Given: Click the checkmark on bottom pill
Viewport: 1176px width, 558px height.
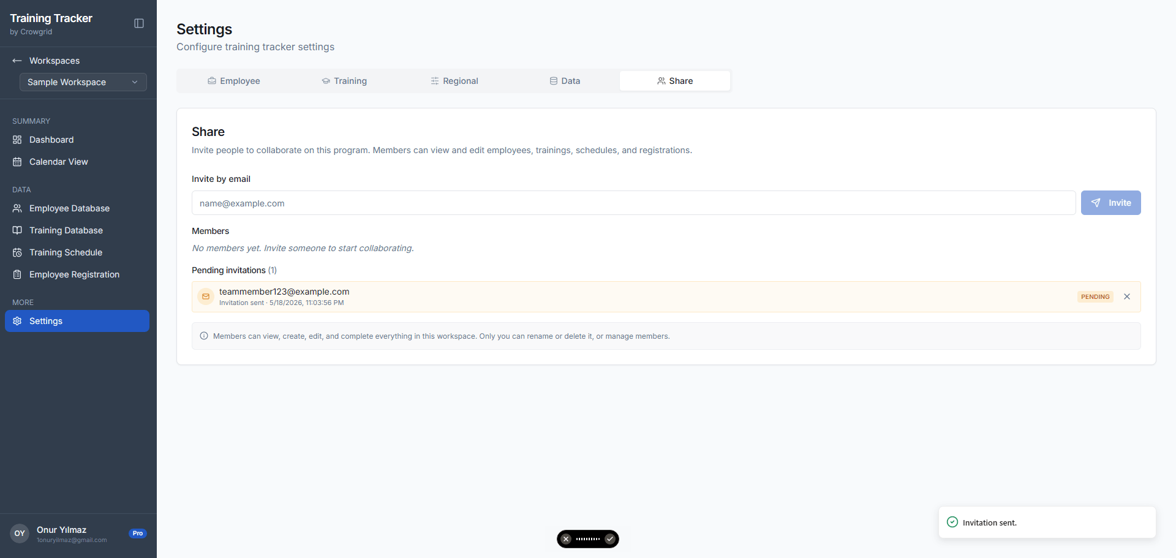Looking at the screenshot, I should [610, 539].
